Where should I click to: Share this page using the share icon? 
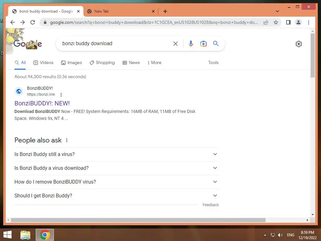266,22
